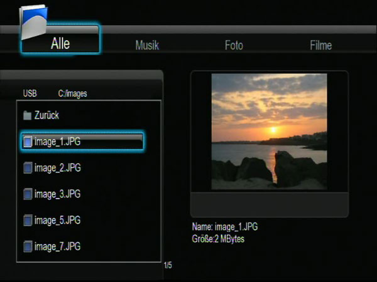Screen dimensions: 377x282
Task: Go to the Filme tab
Action: [320, 45]
